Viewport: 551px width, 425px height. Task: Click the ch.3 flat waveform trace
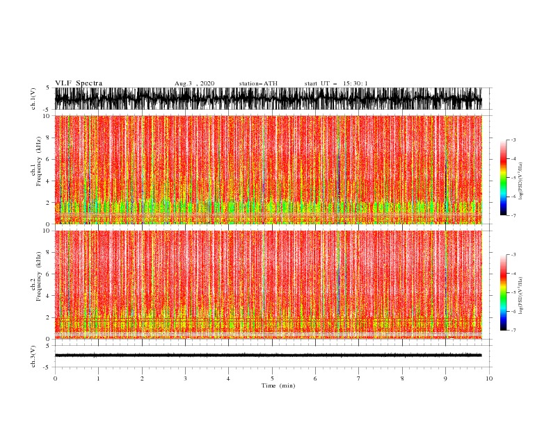(268, 356)
